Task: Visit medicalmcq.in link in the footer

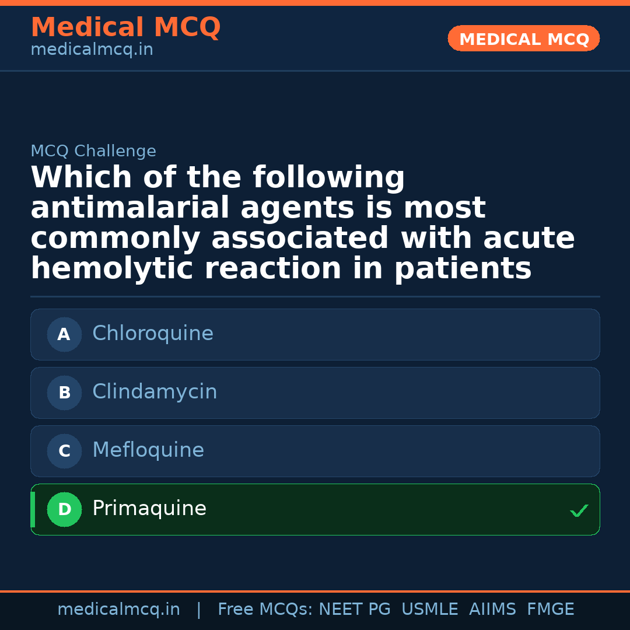Action: [x=118, y=610]
